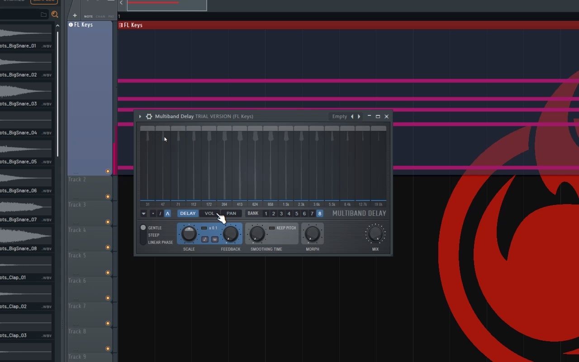Click the browser folder icon
579x362 pixels.
tap(43, 14)
